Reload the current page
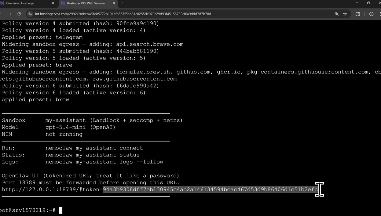 [19, 14]
